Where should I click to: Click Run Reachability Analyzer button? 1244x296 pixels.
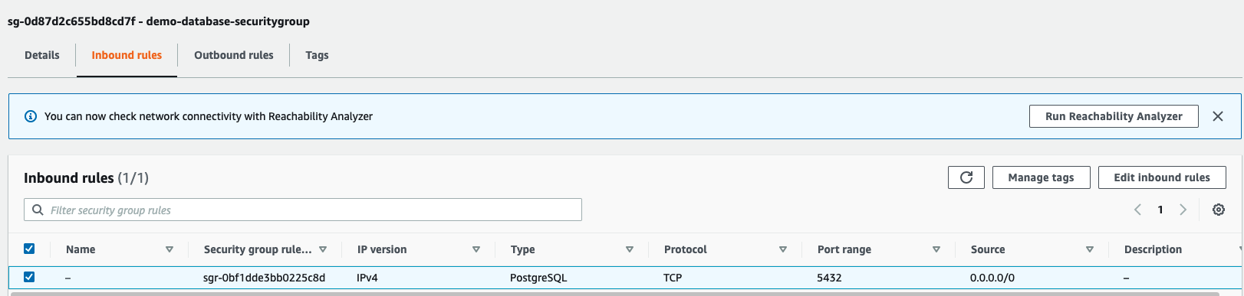pyautogui.click(x=1114, y=116)
